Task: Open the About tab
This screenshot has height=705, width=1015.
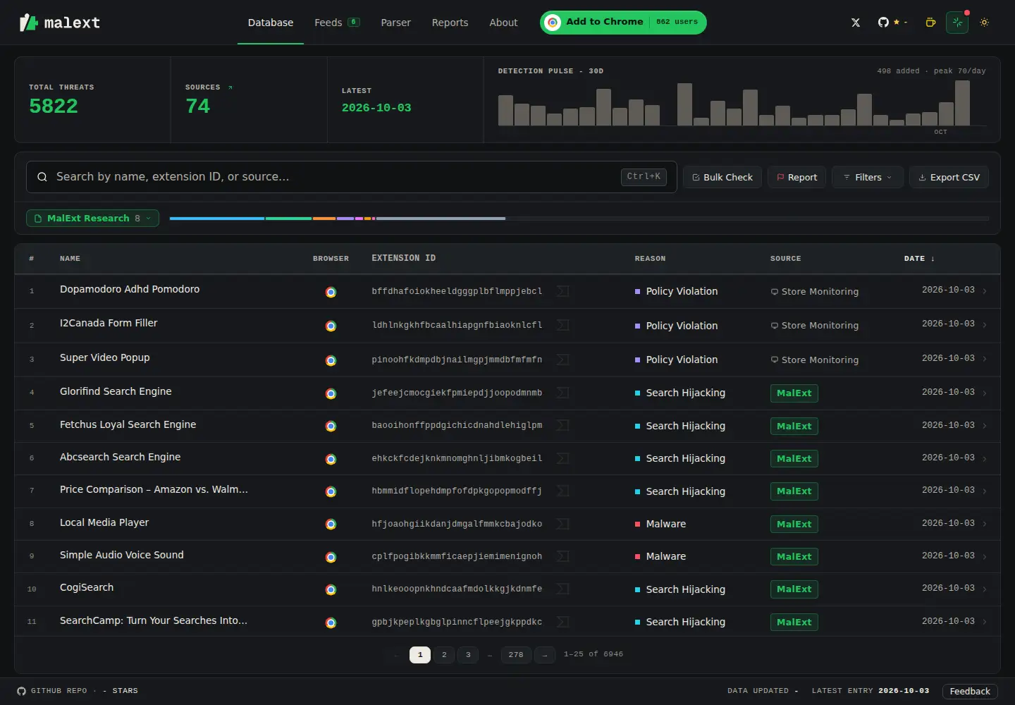Action: pyautogui.click(x=503, y=23)
